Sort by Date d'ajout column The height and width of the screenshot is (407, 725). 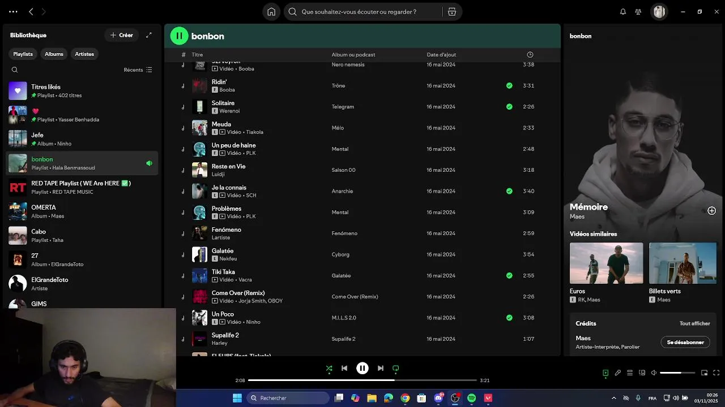click(x=441, y=55)
